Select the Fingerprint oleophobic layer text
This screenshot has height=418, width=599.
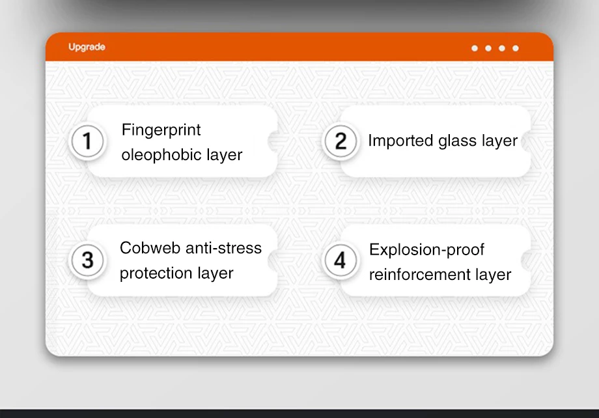click(182, 142)
